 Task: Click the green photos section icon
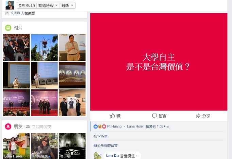[x=8, y=28]
